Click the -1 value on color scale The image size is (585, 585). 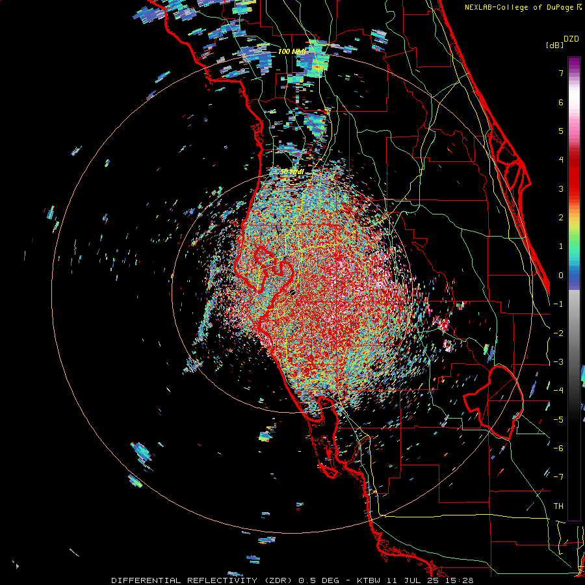coord(558,304)
